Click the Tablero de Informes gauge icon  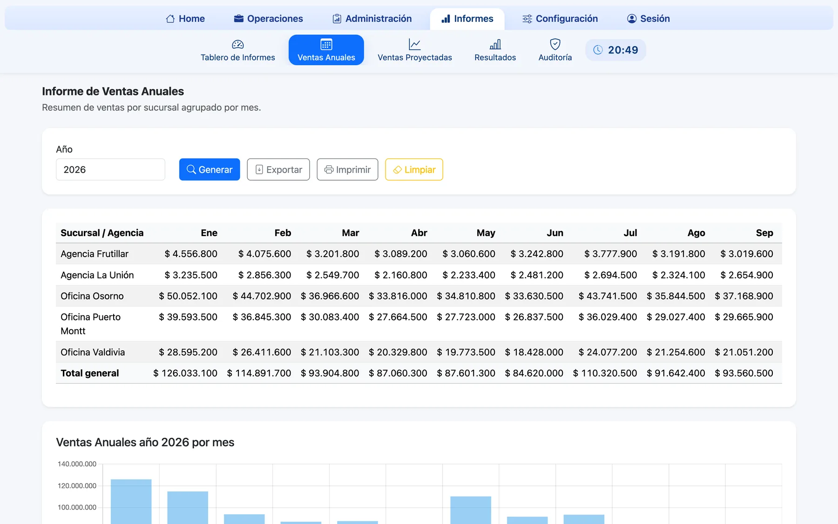pyautogui.click(x=238, y=44)
